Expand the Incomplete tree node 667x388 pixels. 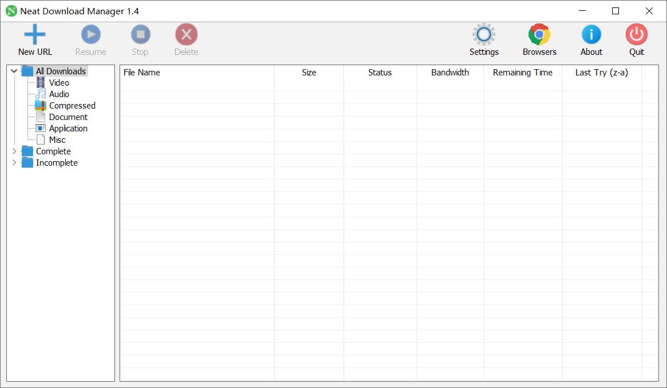(14, 163)
